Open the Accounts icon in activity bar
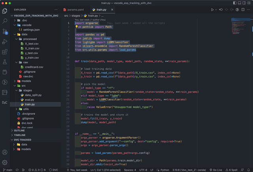253x172 pixels. point(5,152)
